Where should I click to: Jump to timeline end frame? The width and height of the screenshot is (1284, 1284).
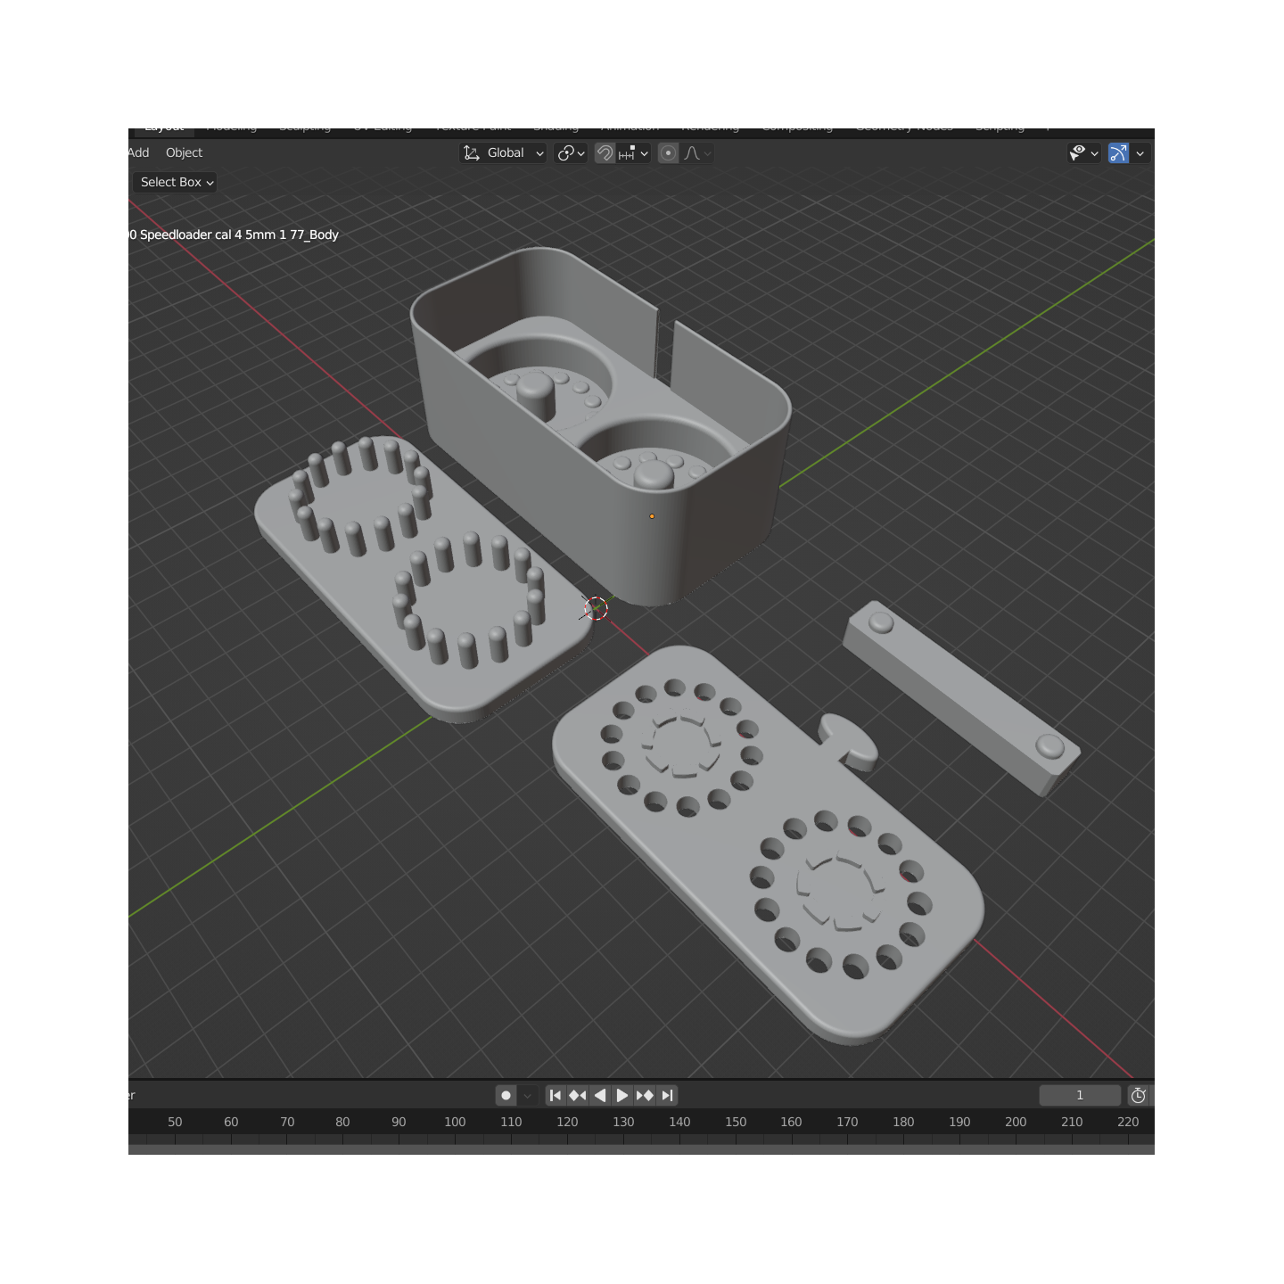click(667, 1095)
